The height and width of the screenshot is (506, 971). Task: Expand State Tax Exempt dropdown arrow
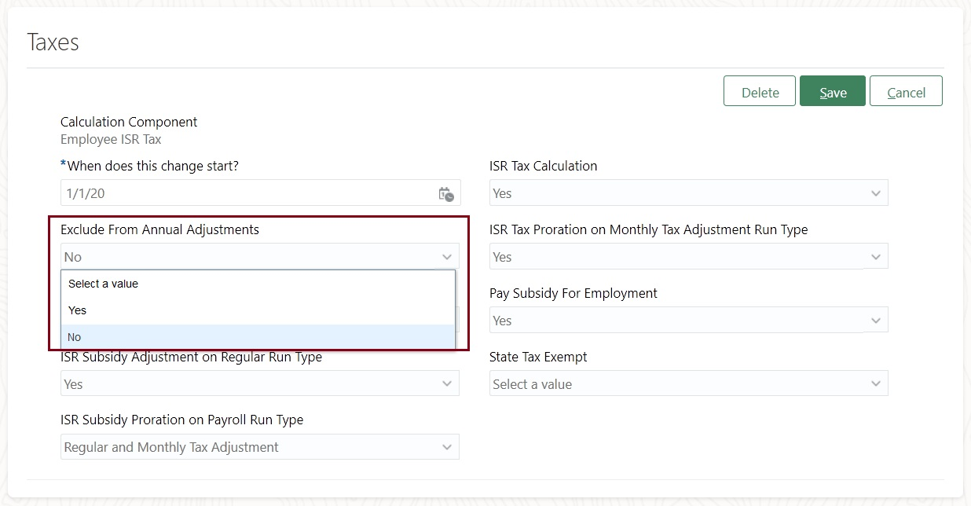pyautogui.click(x=876, y=384)
